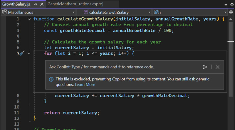Click the editor split window icon

231,12
